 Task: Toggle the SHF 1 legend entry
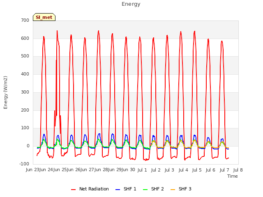coord(126,189)
